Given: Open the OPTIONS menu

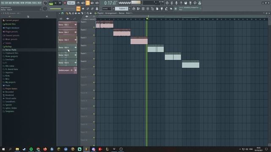Looking at the screenshot, I should point(28,3).
